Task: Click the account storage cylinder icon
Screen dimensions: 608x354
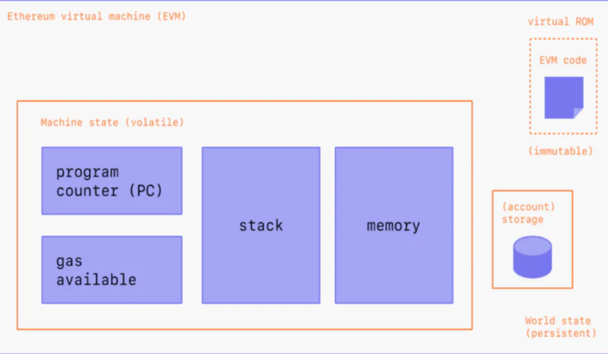Action: point(532,257)
